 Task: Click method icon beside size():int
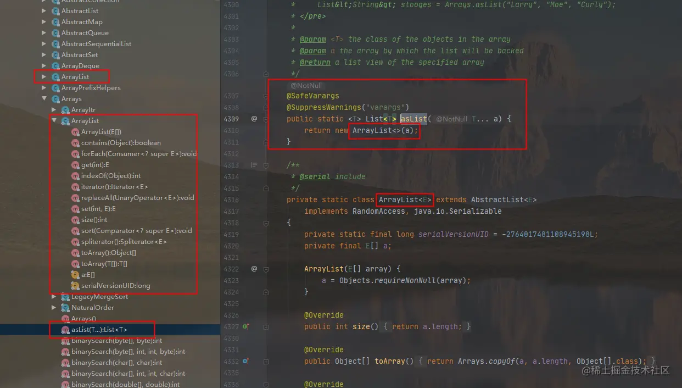tap(75, 220)
